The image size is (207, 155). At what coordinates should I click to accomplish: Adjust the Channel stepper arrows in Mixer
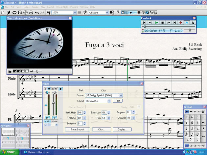pos(134,118)
